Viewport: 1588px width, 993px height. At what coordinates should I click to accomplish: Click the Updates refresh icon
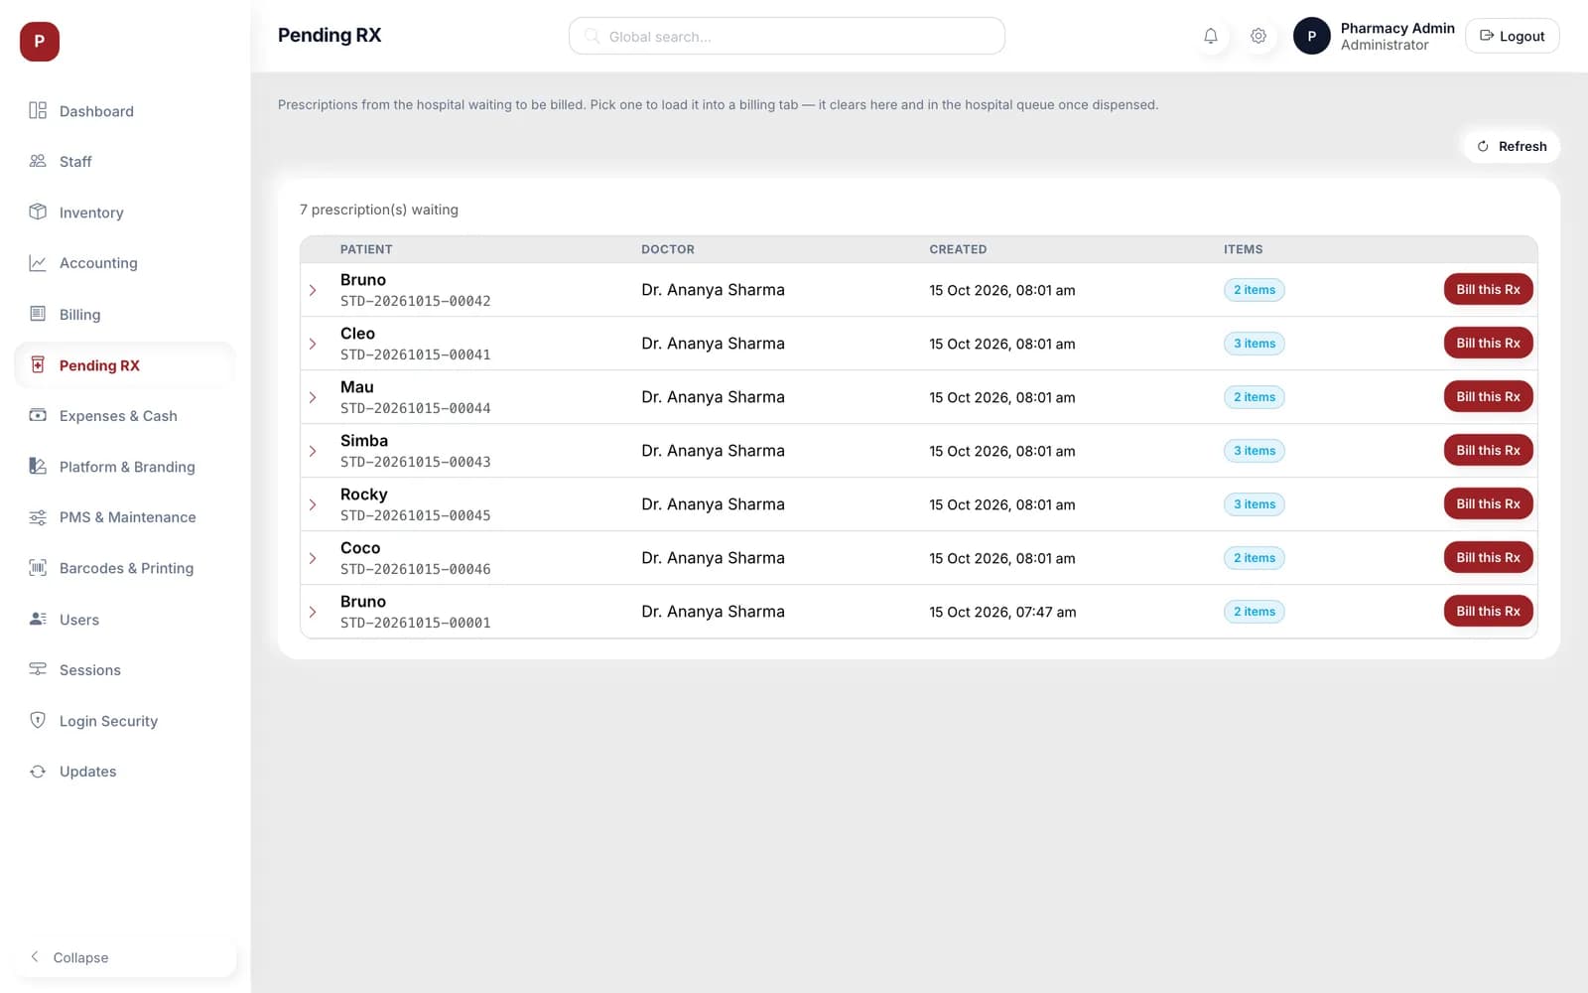tap(38, 772)
